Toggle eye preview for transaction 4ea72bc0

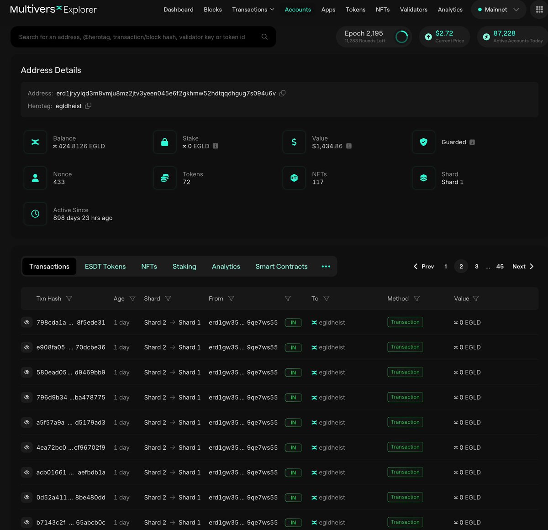coord(27,447)
